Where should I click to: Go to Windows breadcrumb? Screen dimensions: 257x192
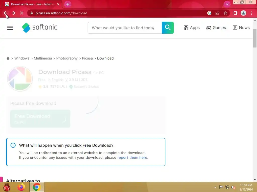click(x=22, y=58)
